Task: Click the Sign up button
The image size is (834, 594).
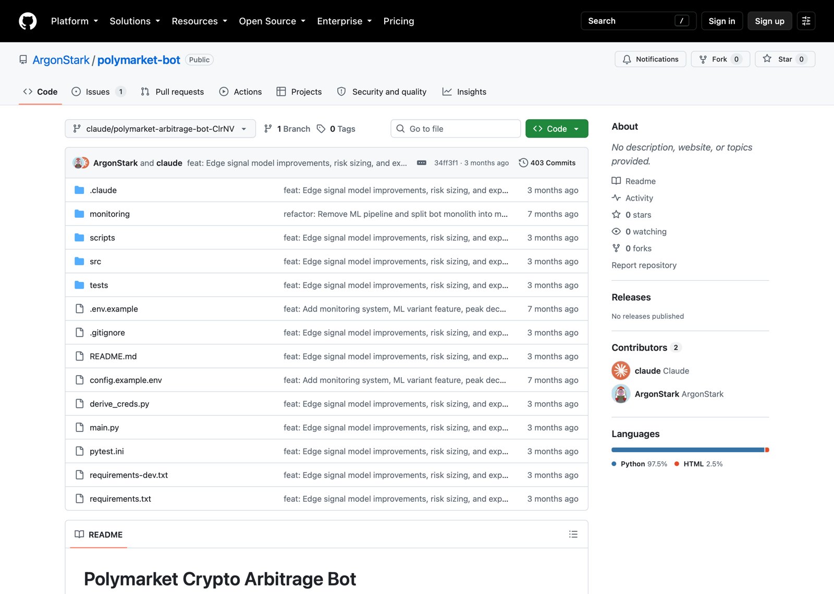Action: click(x=769, y=21)
